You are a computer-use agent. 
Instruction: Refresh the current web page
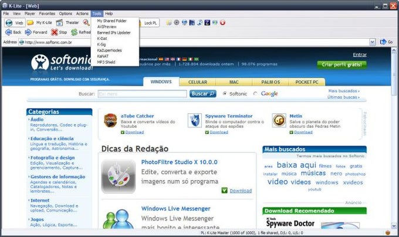[x=80, y=32]
